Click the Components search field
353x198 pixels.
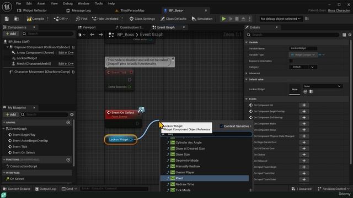48,34
